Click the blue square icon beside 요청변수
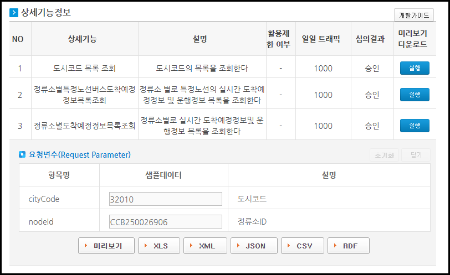Image resolution: width=450 pixels, height=275 pixels. click(22, 155)
